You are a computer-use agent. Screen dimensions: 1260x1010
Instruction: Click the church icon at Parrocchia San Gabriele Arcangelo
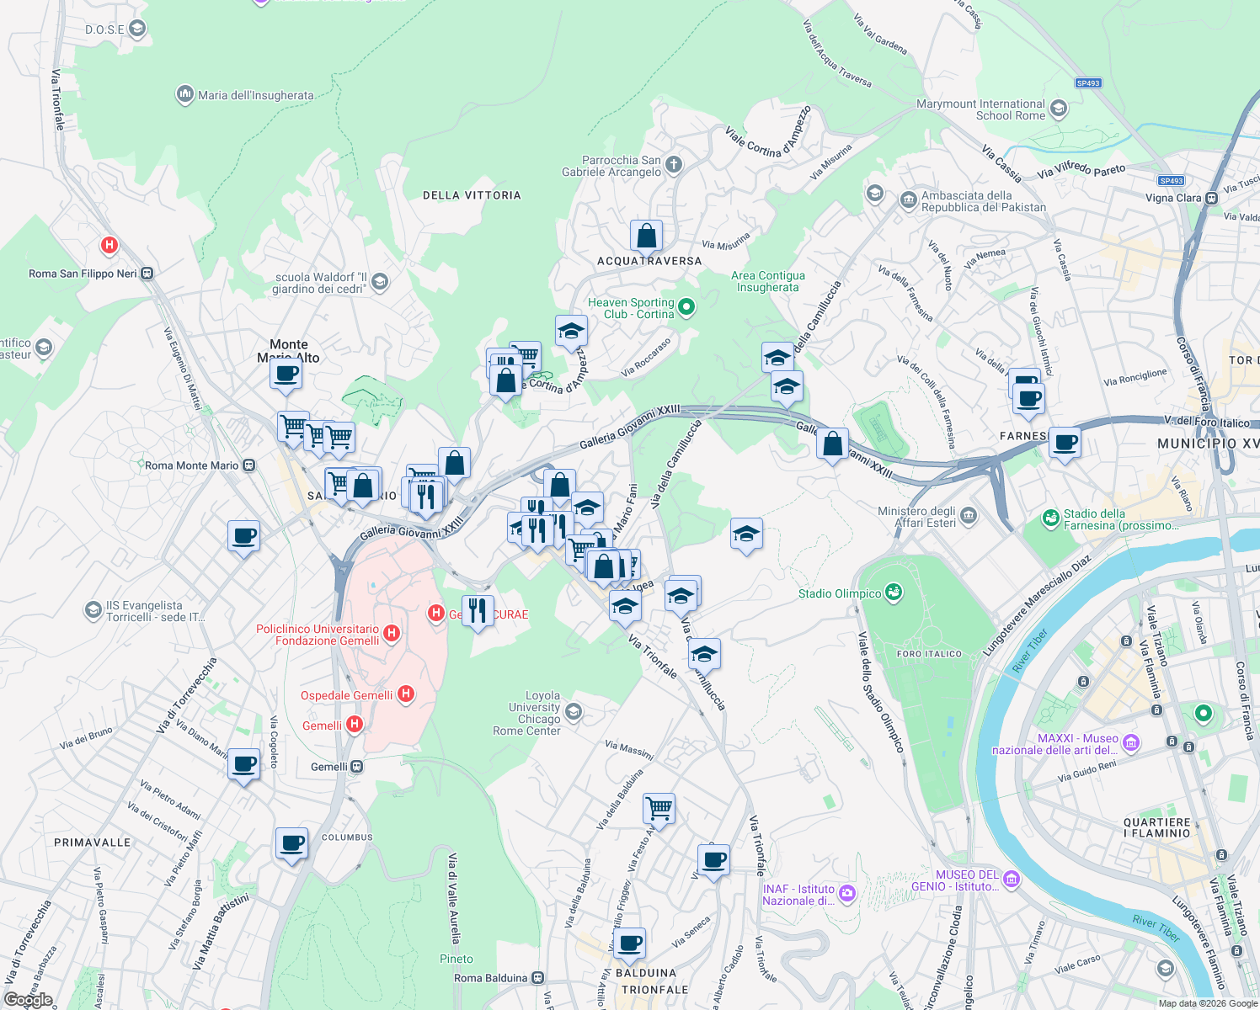672,166
